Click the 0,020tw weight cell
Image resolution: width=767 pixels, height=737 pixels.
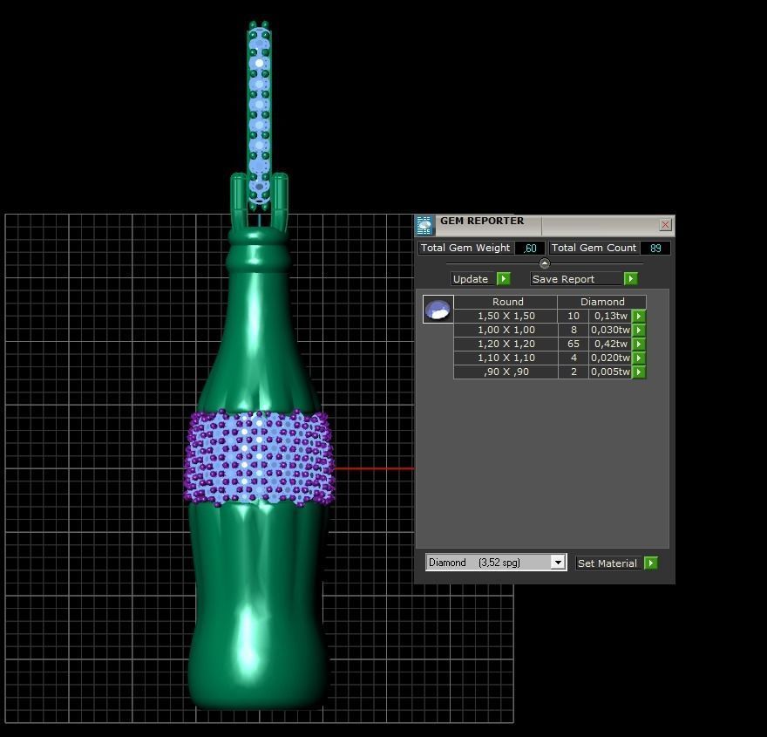point(610,358)
